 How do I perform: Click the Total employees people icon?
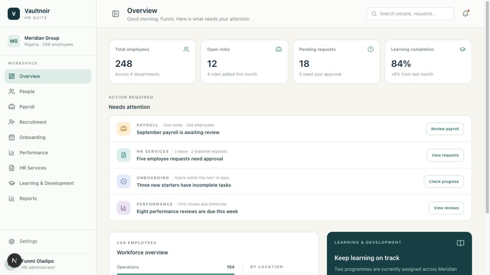(186, 49)
